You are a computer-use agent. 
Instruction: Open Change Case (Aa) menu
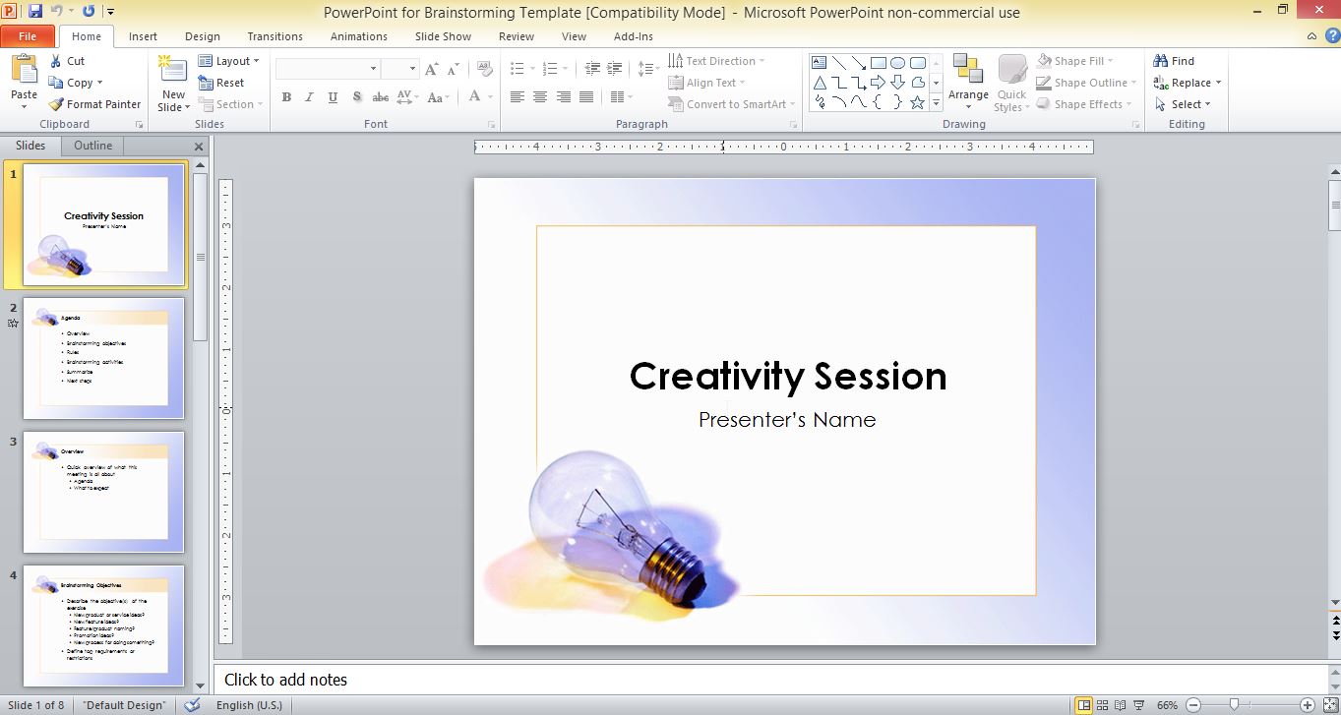[436, 97]
